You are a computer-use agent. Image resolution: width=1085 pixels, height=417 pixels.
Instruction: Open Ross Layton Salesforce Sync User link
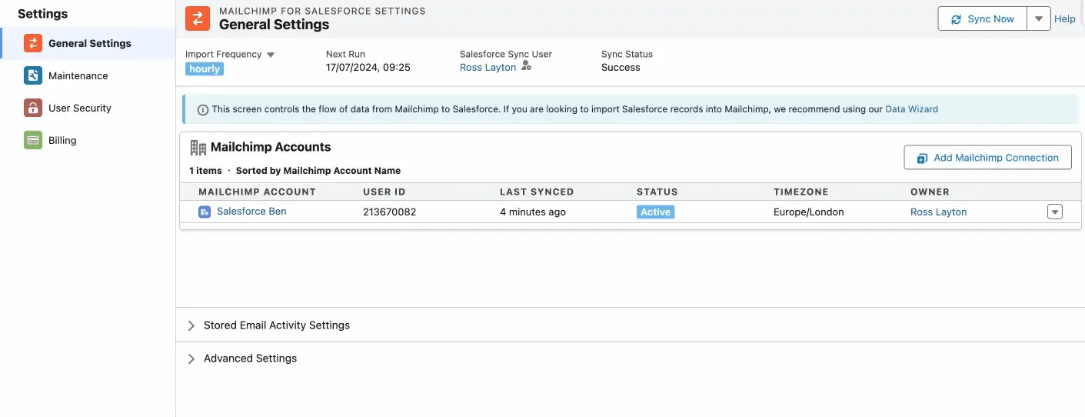(488, 67)
